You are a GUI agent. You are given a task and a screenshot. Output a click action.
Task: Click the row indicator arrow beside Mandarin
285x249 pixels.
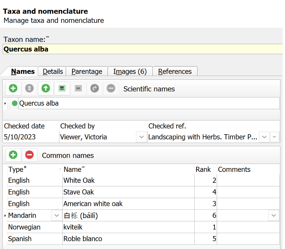click(x=5, y=215)
